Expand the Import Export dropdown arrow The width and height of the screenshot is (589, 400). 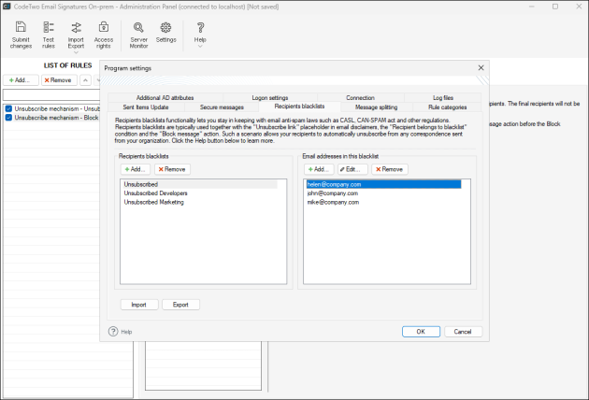(x=76, y=52)
